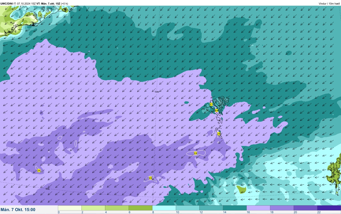Select the violet 20–22 legend swatch
The height and width of the screenshot is (214, 341).
pyautogui.click(x=306, y=208)
